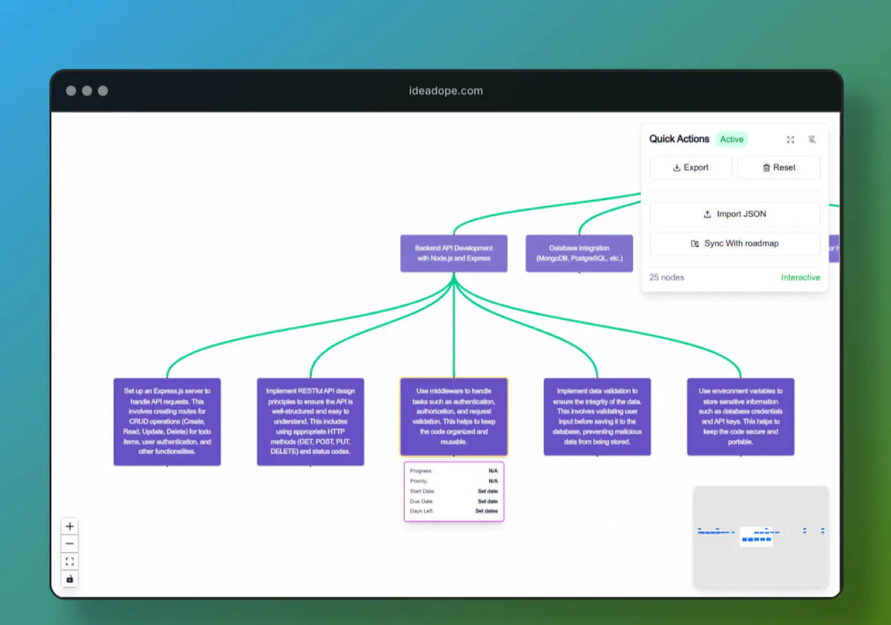Select the Express.js server setup node
Viewport: 891px width, 625px height.
click(x=167, y=421)
